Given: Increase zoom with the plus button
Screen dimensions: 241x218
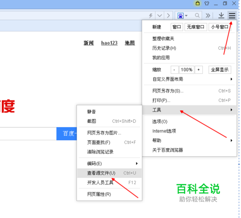Looking at the screenshot, I should [199, 70].
